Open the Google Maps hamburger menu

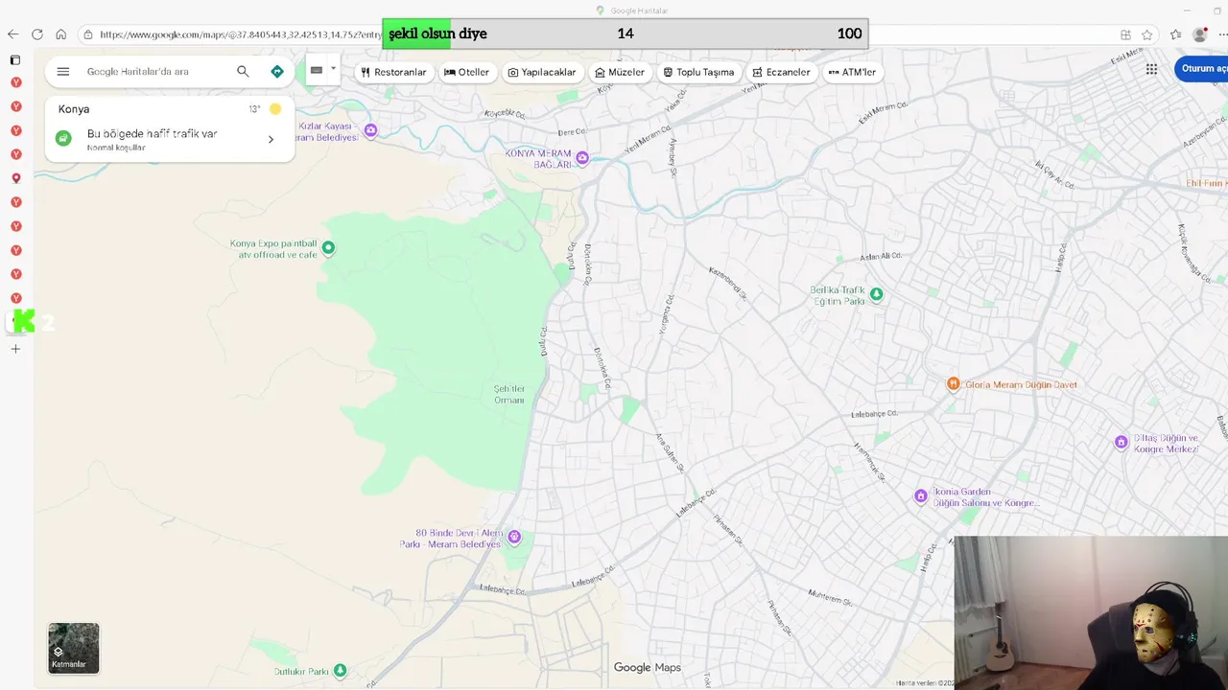(x=63, y=72)
